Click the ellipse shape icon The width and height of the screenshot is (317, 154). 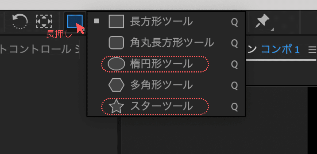(116, 64)
